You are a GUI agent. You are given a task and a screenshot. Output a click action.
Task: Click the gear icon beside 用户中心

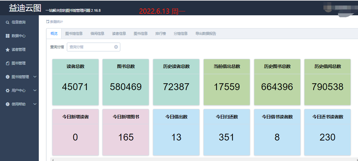[7, 91]
